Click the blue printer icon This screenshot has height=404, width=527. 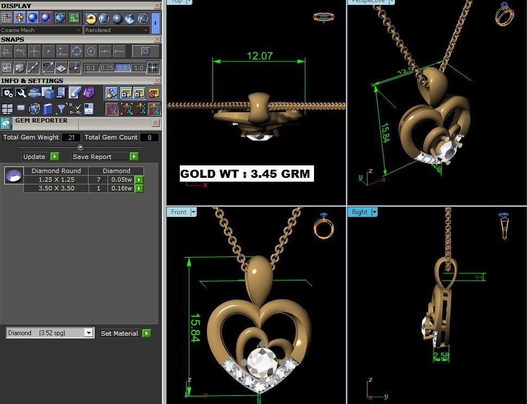click(x=34, y=93)
